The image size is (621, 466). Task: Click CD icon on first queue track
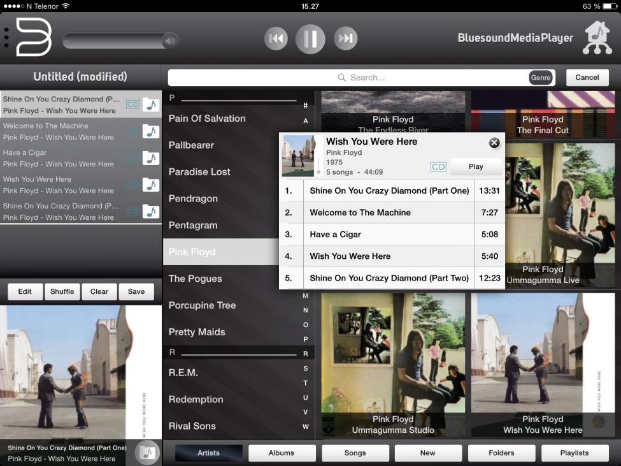[x=132, y=105]
